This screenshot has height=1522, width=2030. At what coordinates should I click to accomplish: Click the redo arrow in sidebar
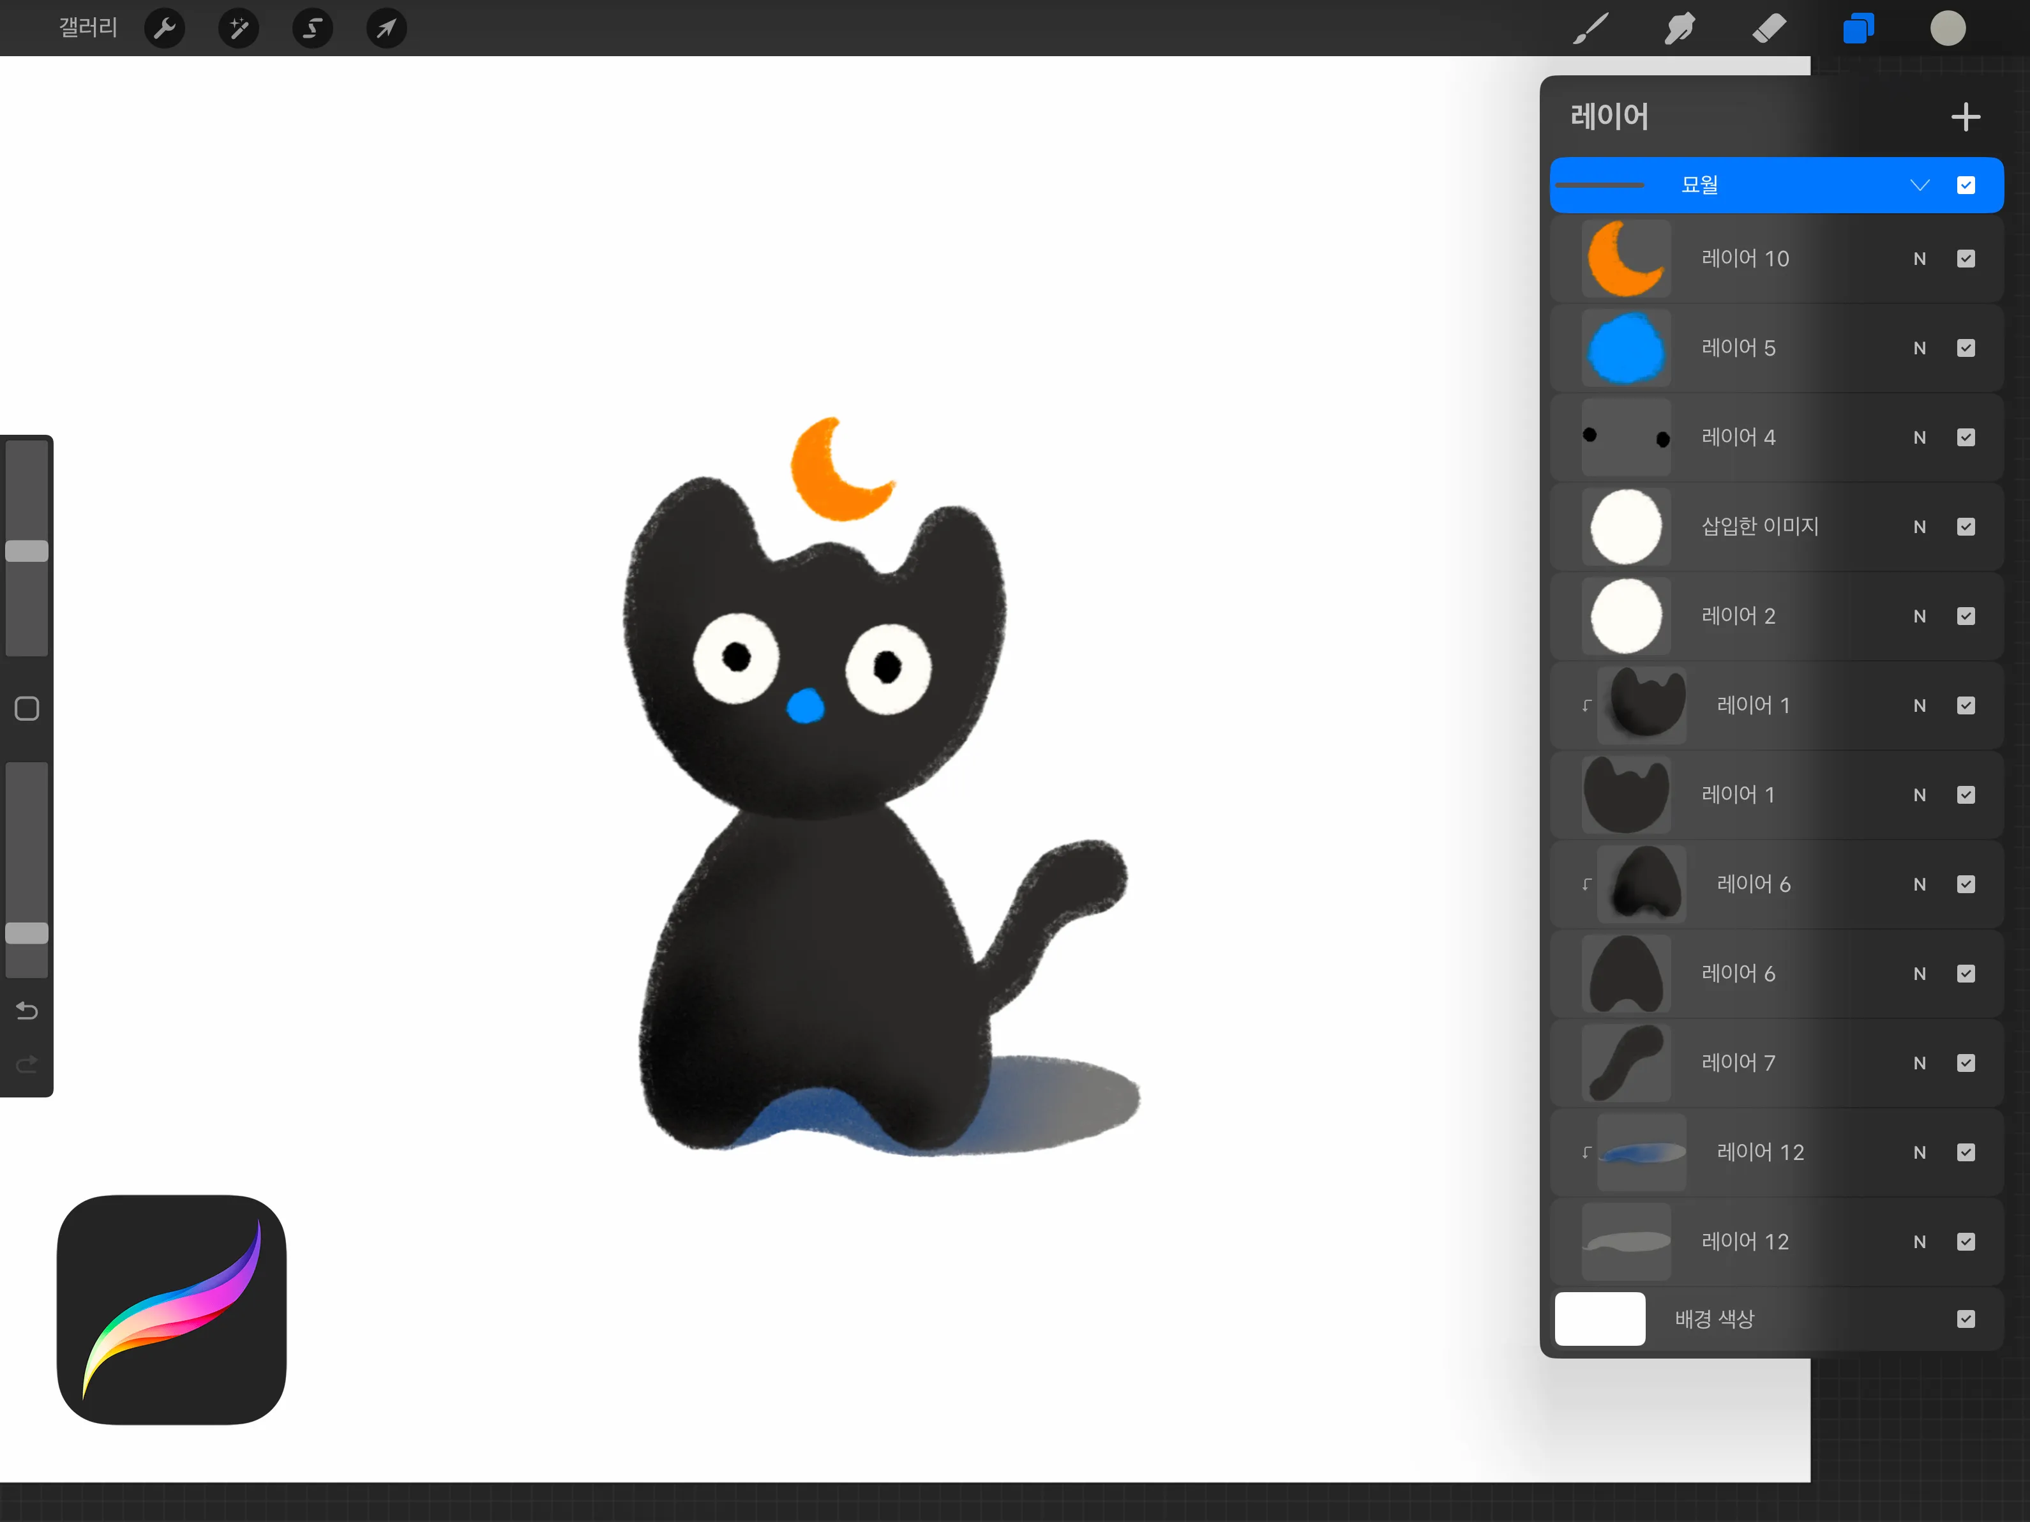pyautogui.click(x=27, y=1064)
